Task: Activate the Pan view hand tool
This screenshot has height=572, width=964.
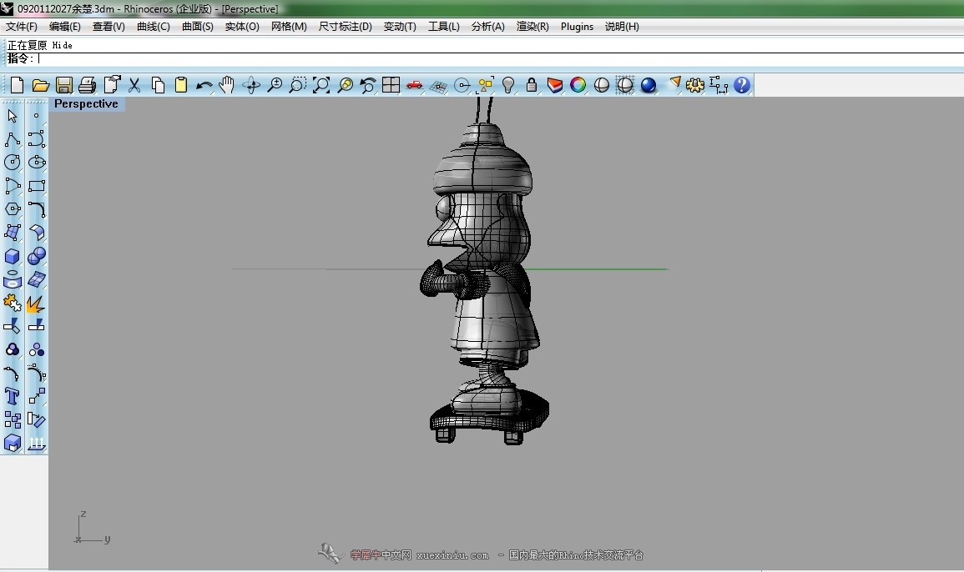Action: 227,85
